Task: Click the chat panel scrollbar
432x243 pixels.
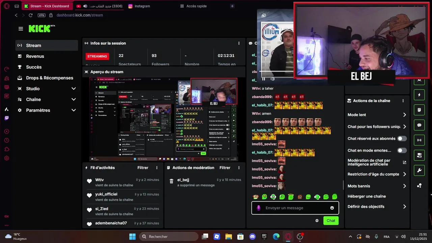Action: coord(343,185)
